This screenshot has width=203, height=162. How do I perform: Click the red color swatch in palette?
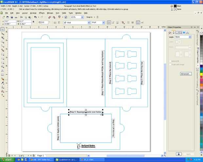(x=201, y=77)
